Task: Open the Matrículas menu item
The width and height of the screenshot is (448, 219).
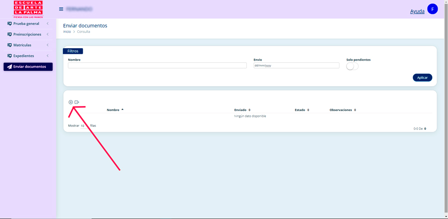Action: tap(28, 45)
